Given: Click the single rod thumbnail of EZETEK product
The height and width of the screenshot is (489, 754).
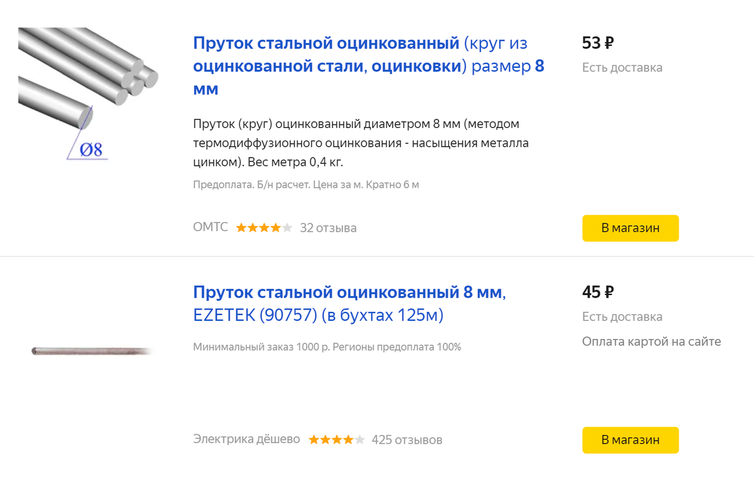Looking at the screenshot, I should click(x=92, y=351).
